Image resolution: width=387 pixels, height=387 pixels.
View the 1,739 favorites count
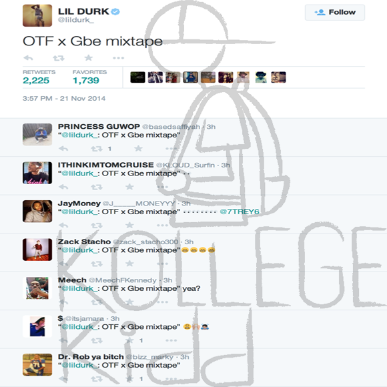[x=86, y=81]
